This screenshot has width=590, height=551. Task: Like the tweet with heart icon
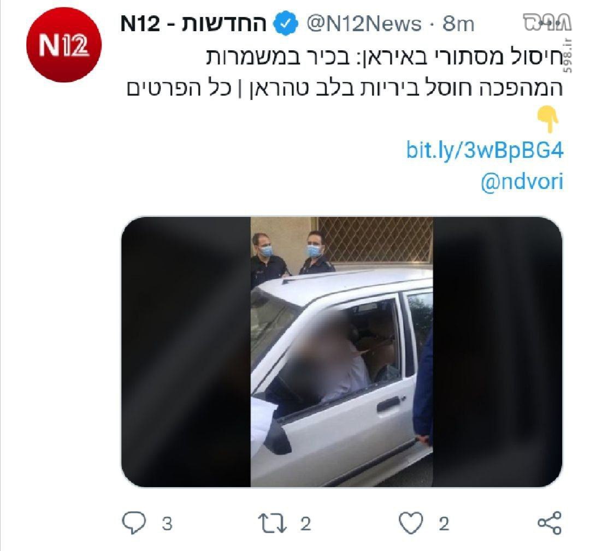(x=411, y=523)
